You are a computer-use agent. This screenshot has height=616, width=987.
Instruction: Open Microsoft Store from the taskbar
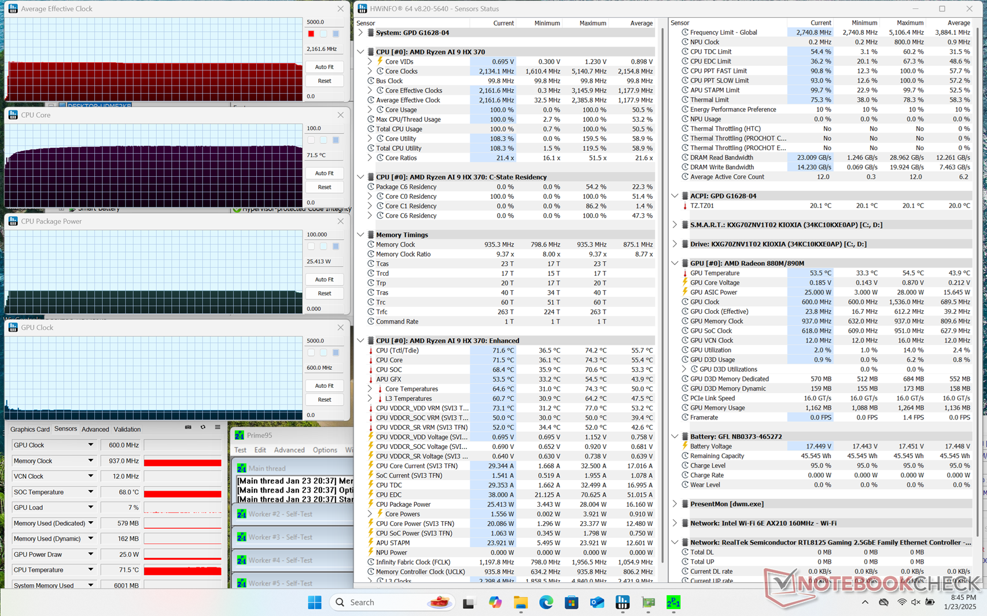[572, 602]
